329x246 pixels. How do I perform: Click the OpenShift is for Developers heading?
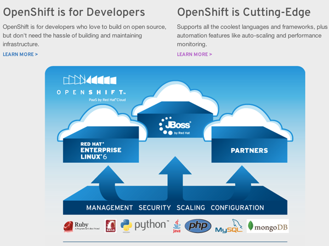(x=74, y=12)
